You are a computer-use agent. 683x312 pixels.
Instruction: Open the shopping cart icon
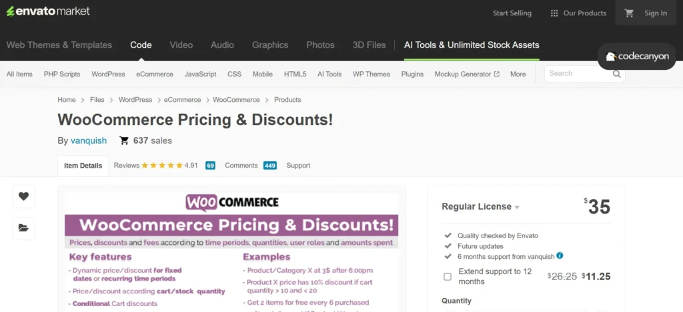tap(629, 13)
